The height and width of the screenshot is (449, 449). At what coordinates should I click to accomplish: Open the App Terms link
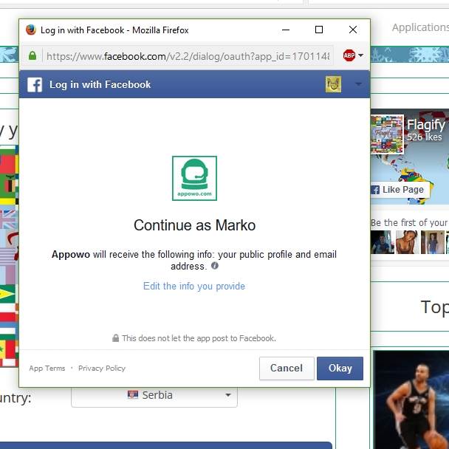(47, 368)
